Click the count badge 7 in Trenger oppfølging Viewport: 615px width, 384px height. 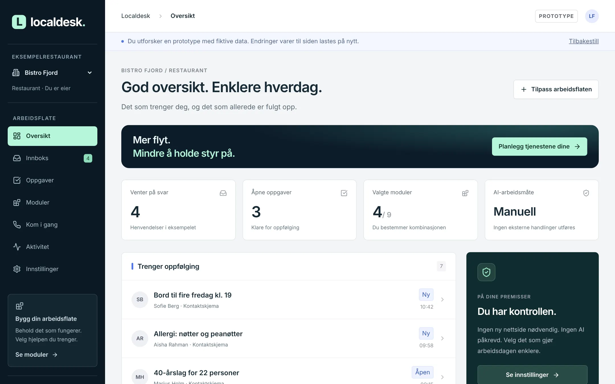(x=441, y=266)
